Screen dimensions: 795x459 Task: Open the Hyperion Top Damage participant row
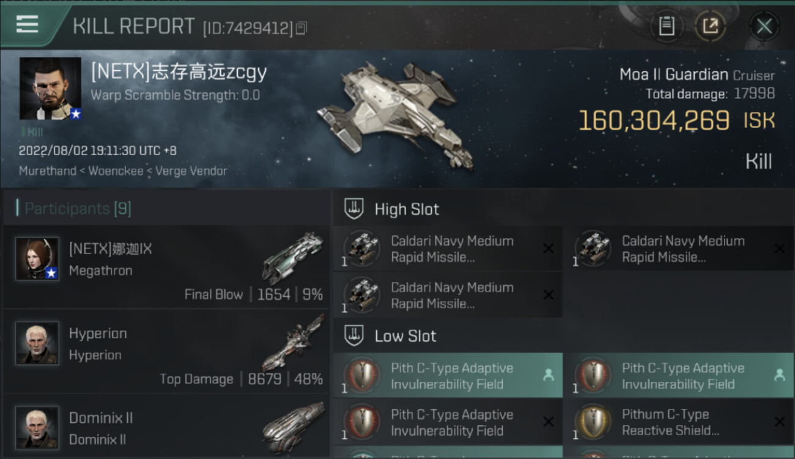166,351
